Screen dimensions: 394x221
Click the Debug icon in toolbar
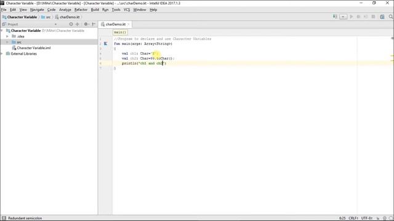pos(358,17)
